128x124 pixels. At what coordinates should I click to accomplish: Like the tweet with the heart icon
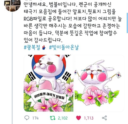[78, 118]
